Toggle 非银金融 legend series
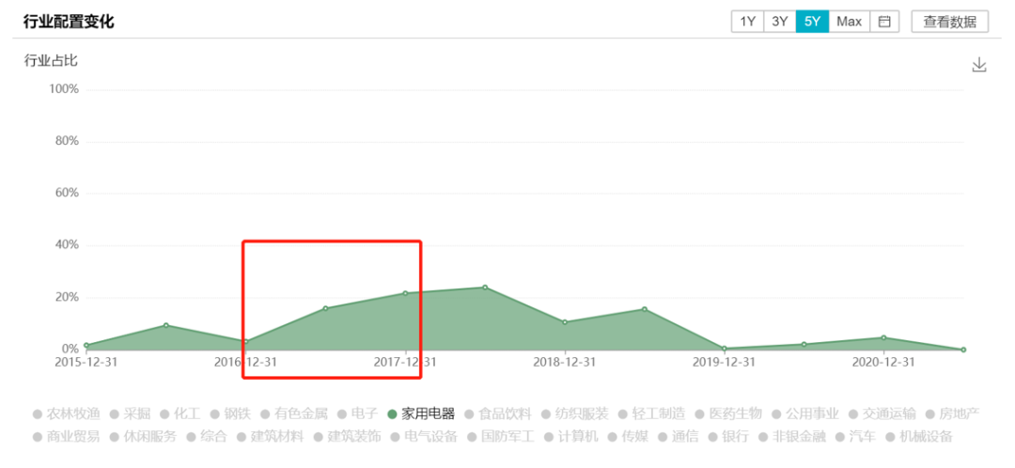Screen dimensions: 1015x468 (x=793, y=436)
